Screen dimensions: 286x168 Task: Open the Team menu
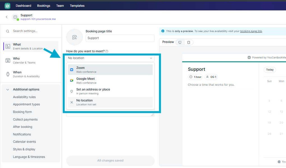(60, 6)
